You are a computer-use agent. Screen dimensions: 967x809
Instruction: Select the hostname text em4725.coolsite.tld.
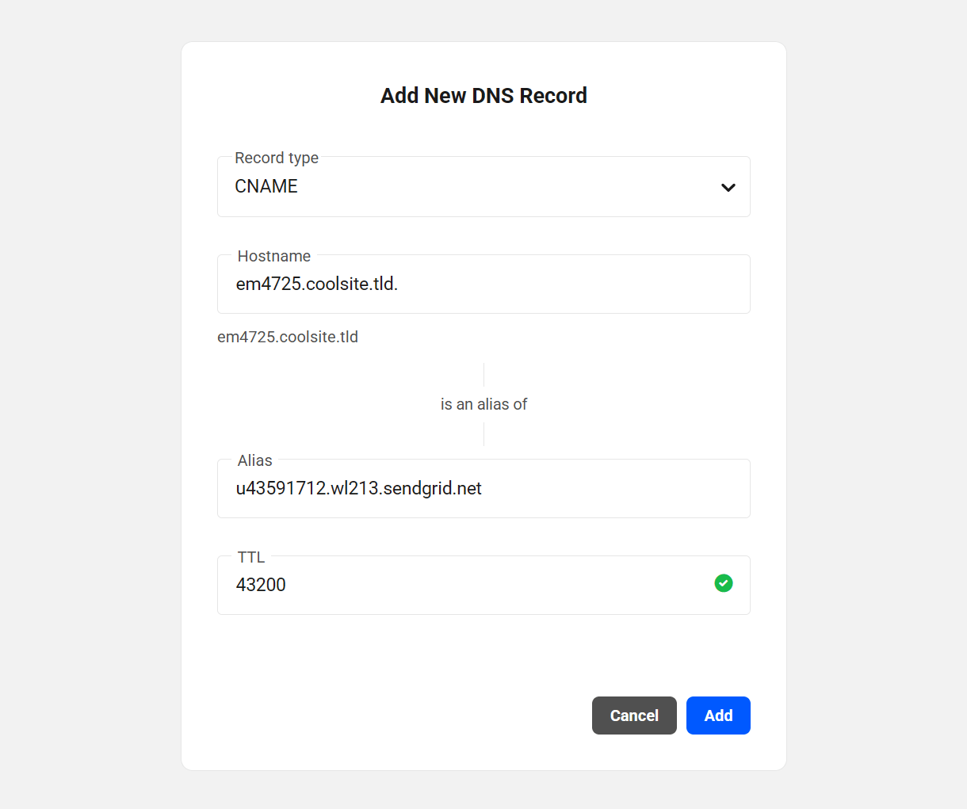(317, 284)
